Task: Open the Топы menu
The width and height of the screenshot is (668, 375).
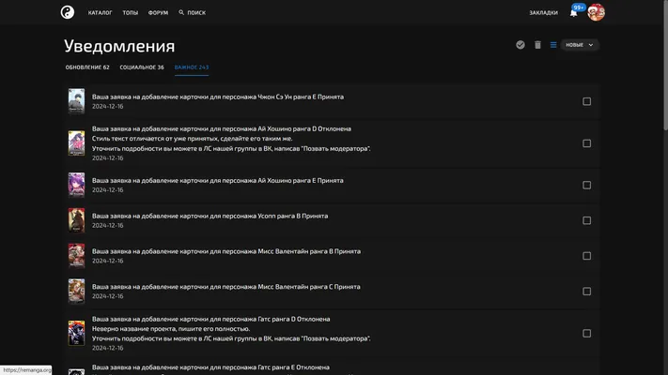Action: (131, 13)
